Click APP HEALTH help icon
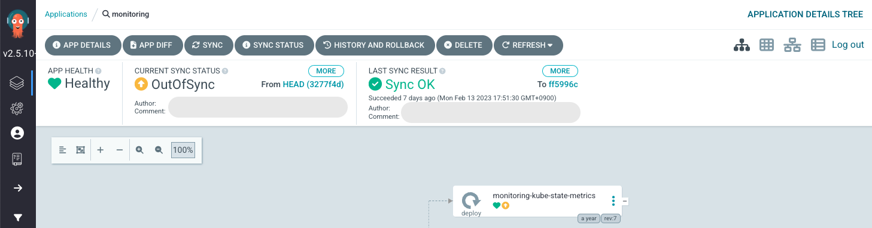This screenshot has width=872, height=228. (98, 71)
